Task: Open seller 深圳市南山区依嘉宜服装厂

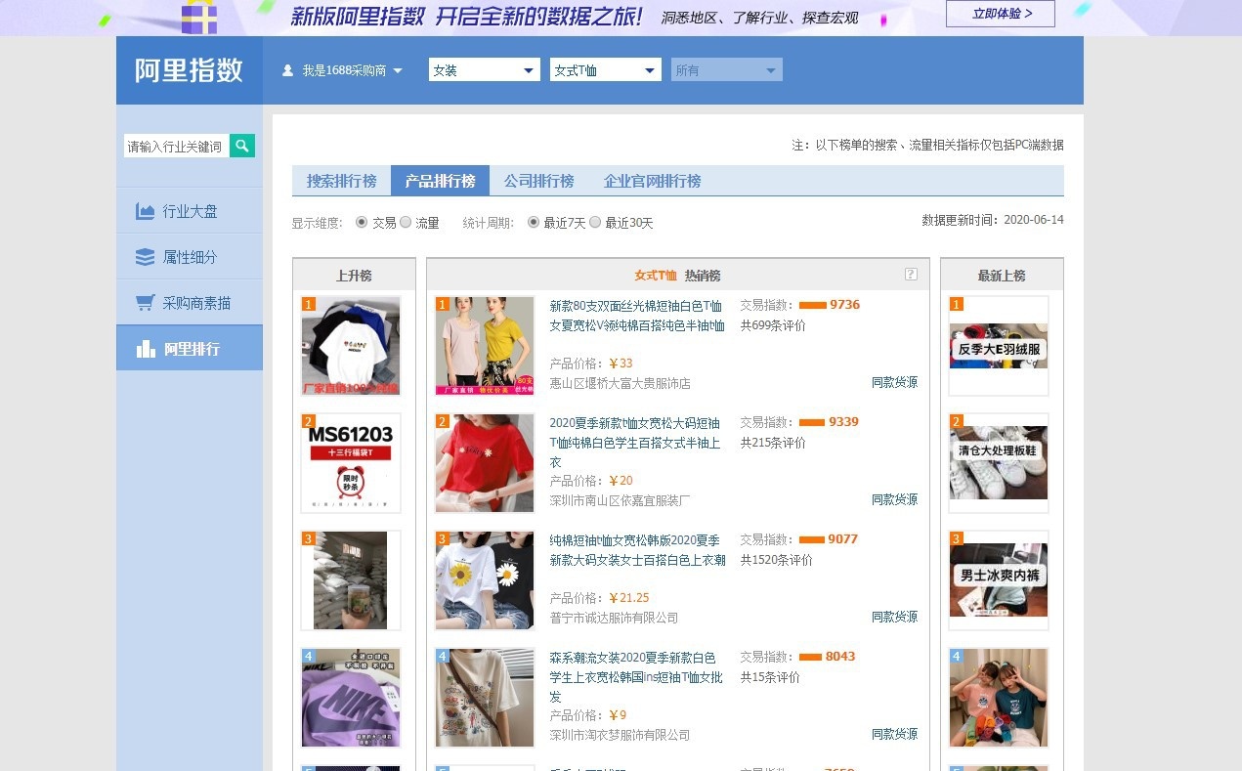Action: pos(620,500)
